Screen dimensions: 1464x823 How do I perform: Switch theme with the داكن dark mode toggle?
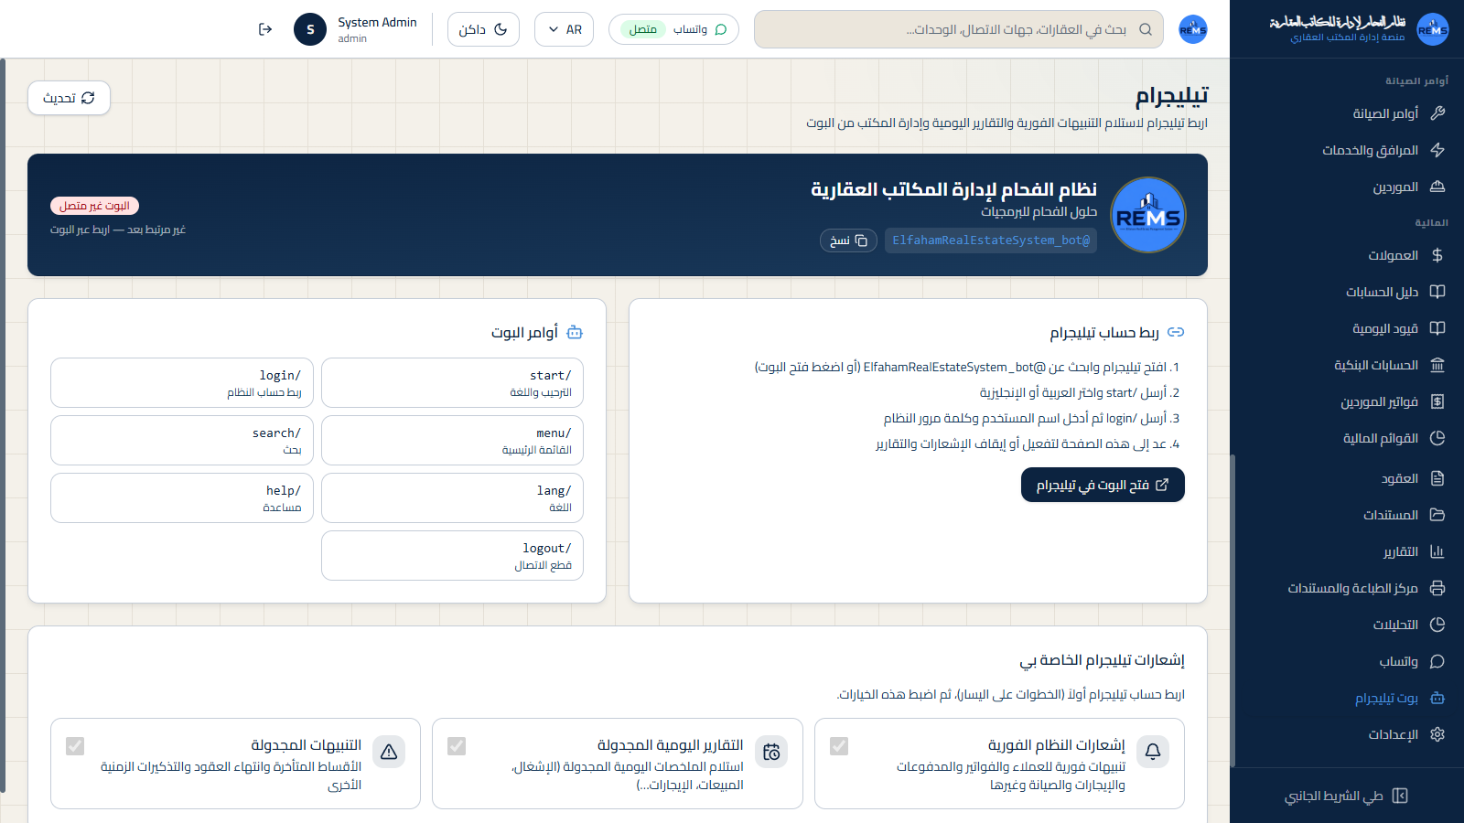coord(483,29)
